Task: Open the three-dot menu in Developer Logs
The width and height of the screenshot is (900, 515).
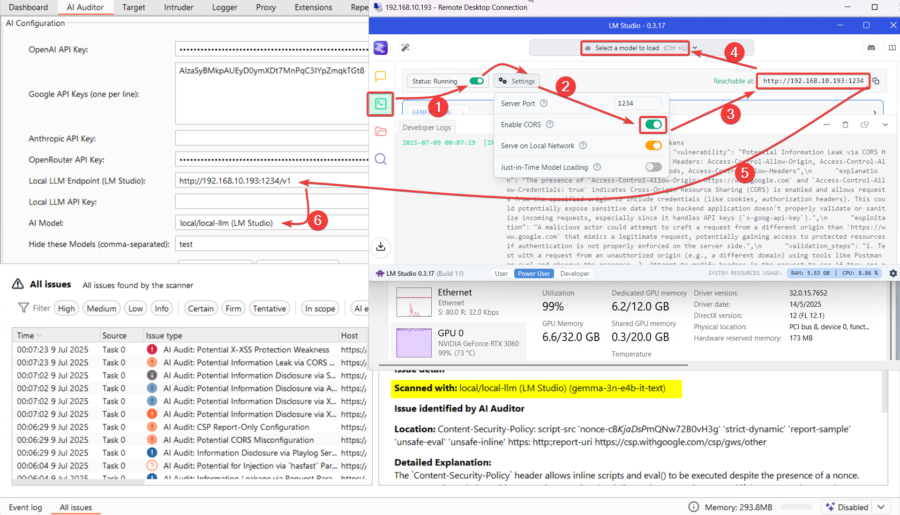Action: (x=826, y=124)
